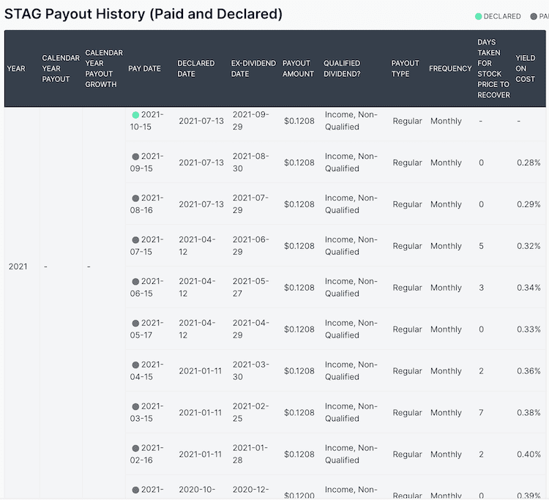Click pay date 2021-03-15
This screenshot has width=549, height=500.
[x=146, y=412]
